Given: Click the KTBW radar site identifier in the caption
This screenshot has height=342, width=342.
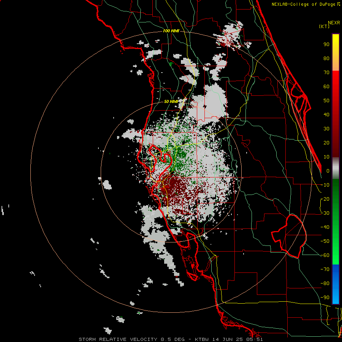Looking at the screenshot, I should [202, 339].
